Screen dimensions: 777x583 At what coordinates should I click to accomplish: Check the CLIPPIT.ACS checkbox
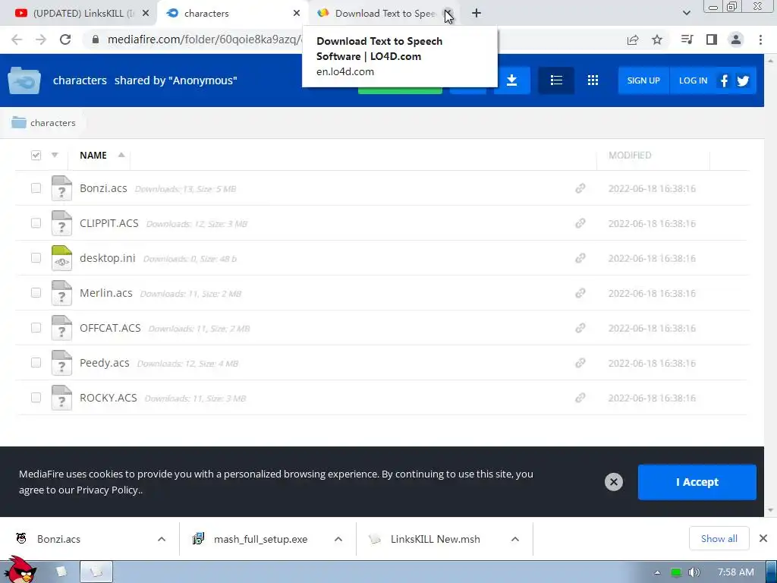click(36, 222)
